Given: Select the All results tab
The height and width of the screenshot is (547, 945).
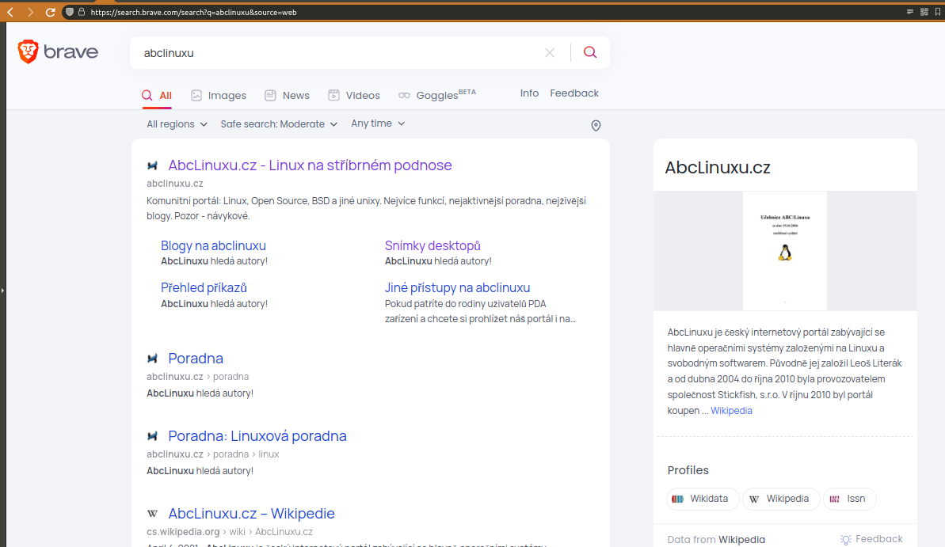Looking at the screenshot, I should click(x=157, y=95).
